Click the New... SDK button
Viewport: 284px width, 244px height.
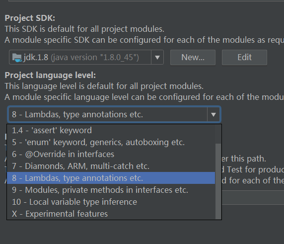[x=193, y=58]
